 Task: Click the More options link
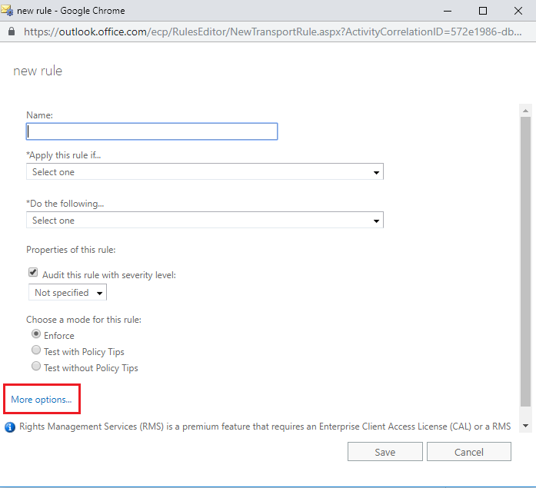coord(42,399)
